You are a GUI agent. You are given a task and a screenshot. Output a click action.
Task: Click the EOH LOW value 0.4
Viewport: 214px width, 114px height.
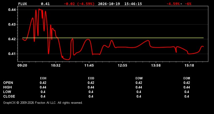[x=43, y=92]
